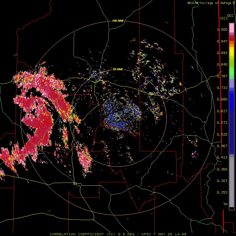The width and height of the screenshot is (236, 236).
Task: Click the [CC] legend unit label
Action: click(224, 18)
